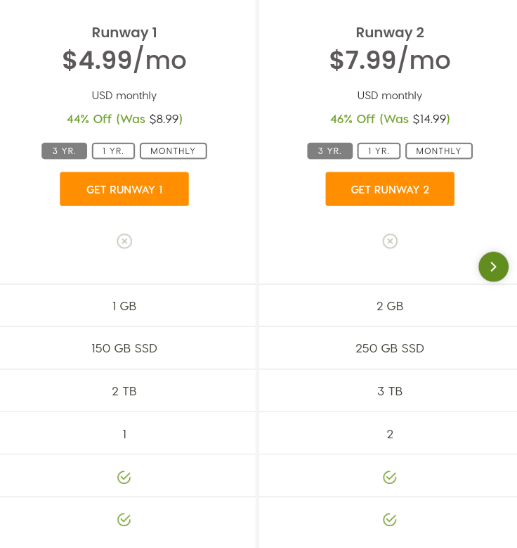Viewport: 517px width, 548px height.
Task: Select 3 YR. term for Runway 1
Action: [x=64, y=151]
